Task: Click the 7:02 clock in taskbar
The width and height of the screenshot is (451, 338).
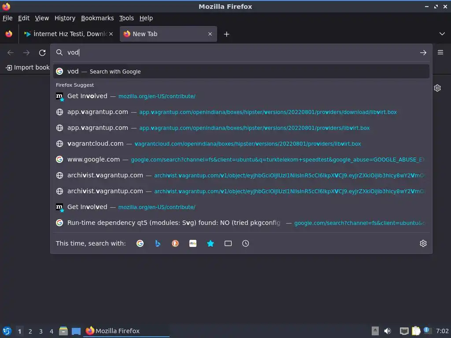Action: point(442,331)
